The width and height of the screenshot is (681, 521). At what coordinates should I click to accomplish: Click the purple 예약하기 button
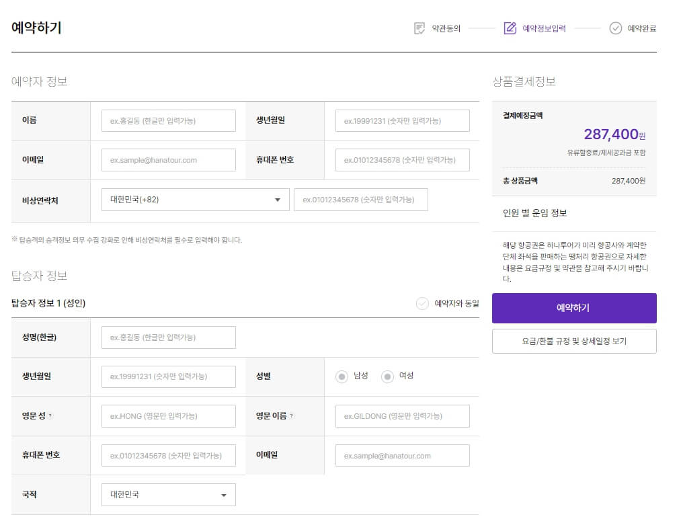(x=575, y=308)
